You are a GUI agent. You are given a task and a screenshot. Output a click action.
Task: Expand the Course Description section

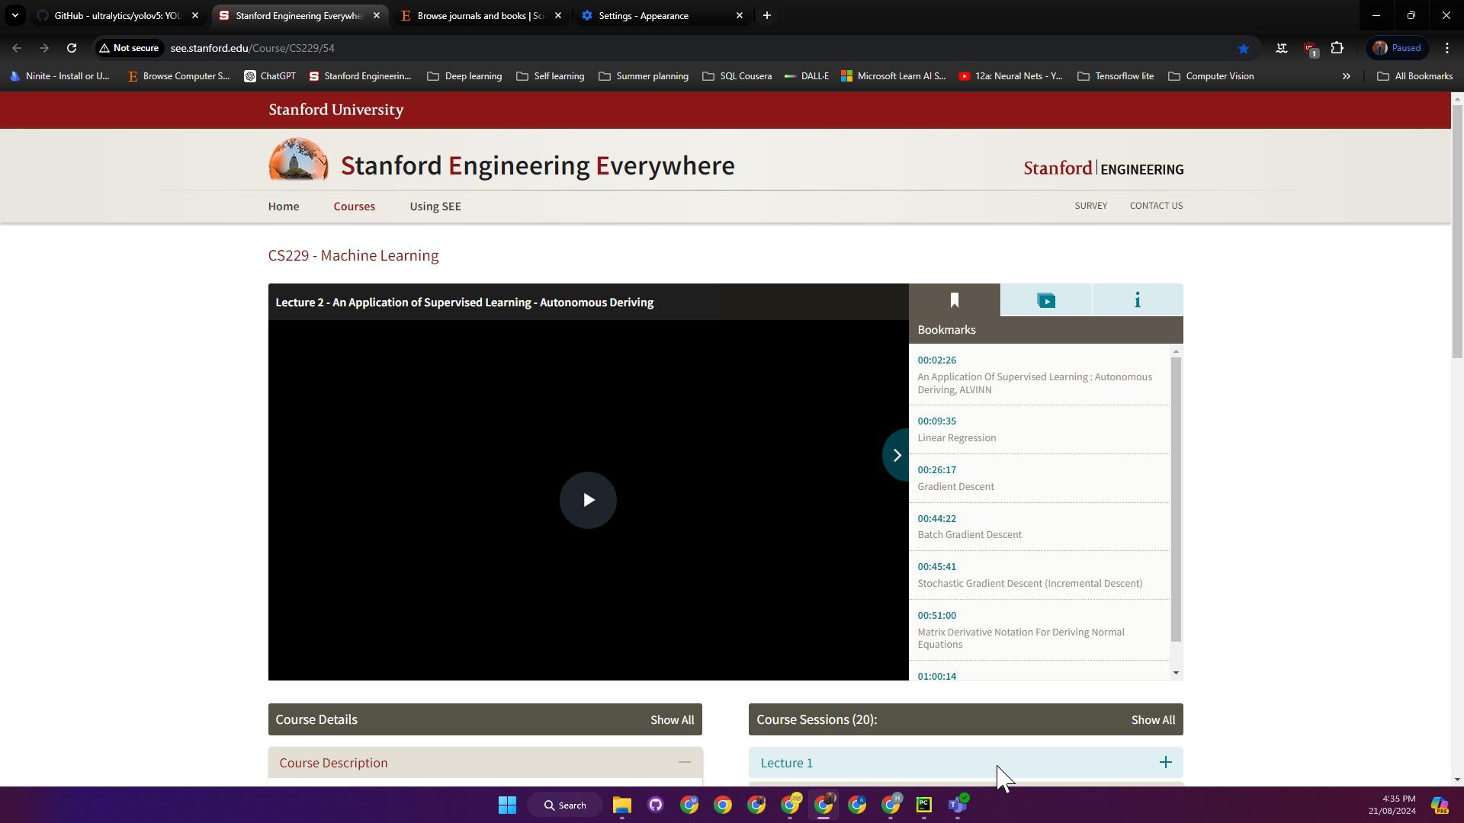tap(685, 763)
